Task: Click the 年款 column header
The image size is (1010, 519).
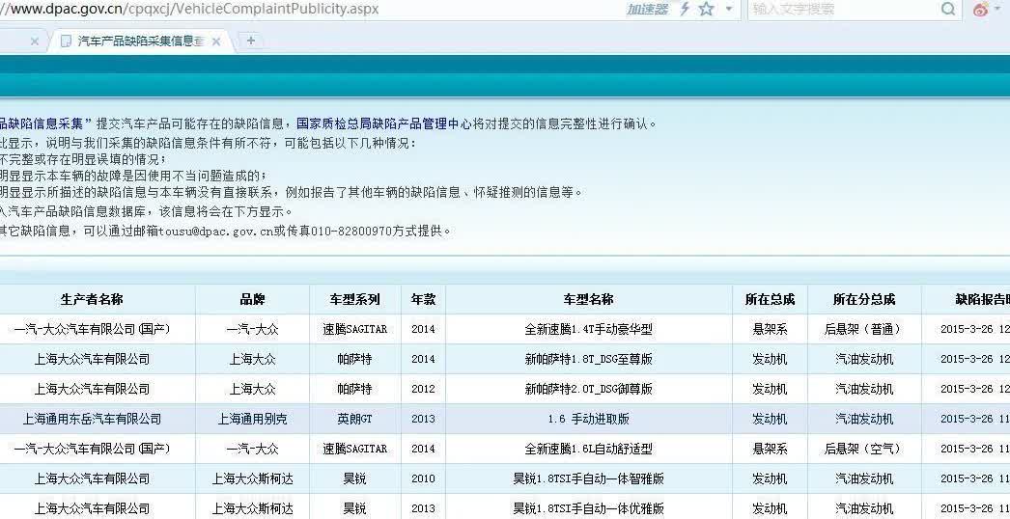Action: (x=423, y=299)
